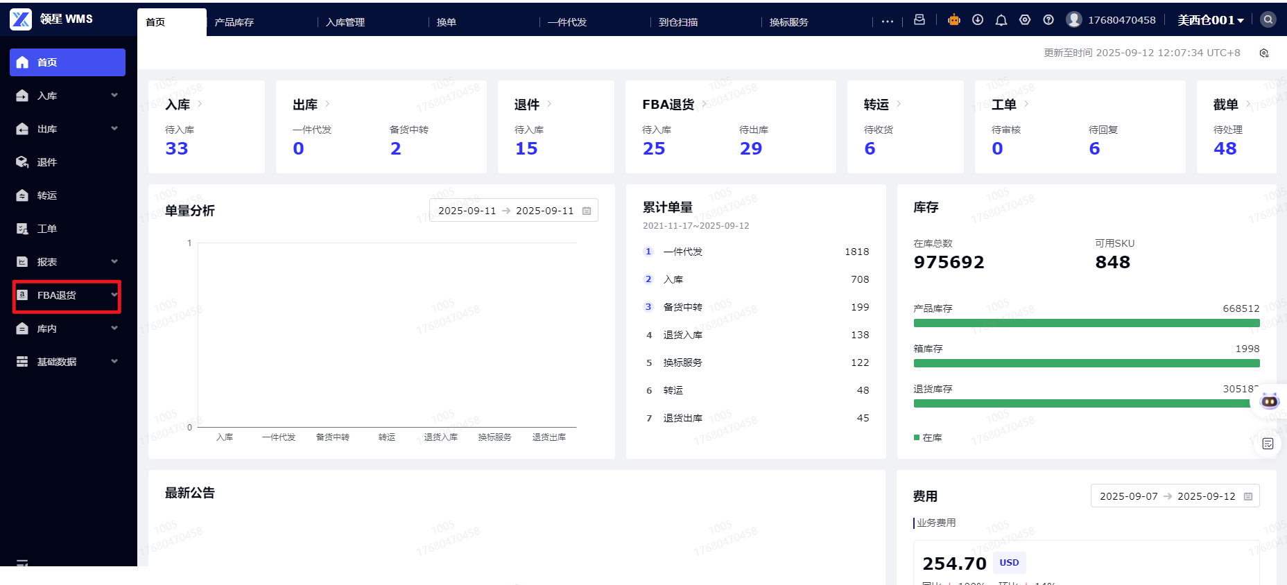Click the 领星 WMS logo icon
Image resolution: width=1287 pixels, height=585 pixels.
click(x=21, y=19)
